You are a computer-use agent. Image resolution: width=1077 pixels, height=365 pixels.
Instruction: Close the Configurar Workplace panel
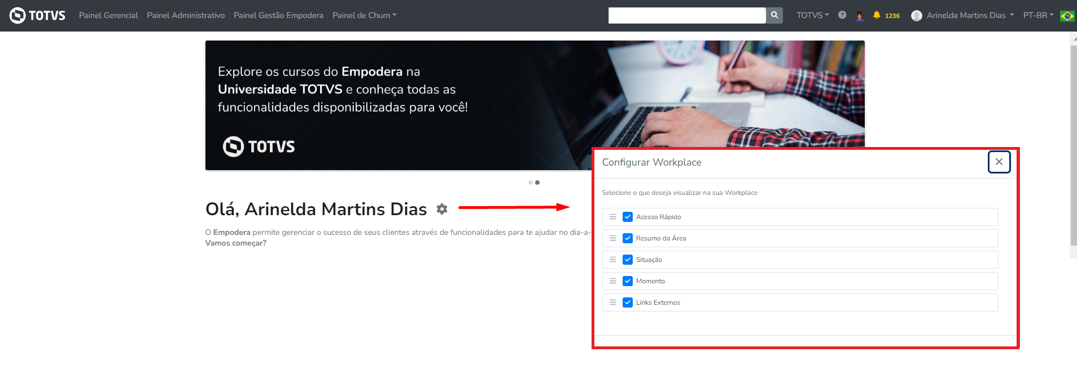pyautogui.click(x=999, y=162)
